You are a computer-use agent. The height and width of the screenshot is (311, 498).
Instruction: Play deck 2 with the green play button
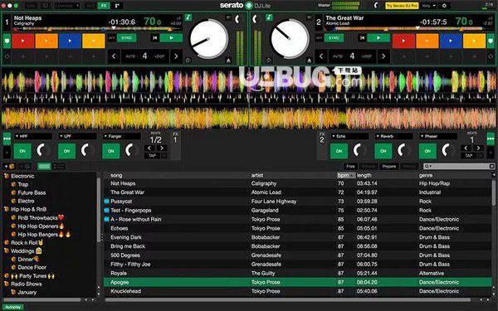pyautogui.click(x=378, y=38)
